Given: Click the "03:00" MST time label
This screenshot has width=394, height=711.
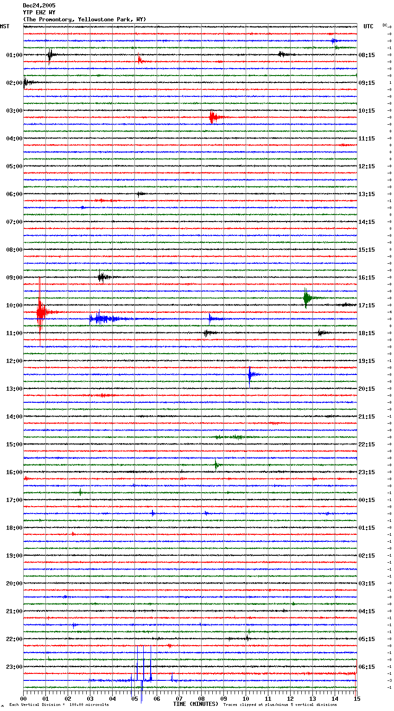Looking at the screenshot, I should (14, 111).
